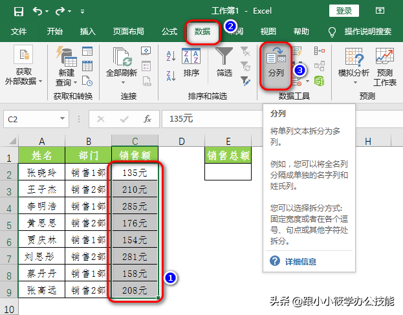The width and height of the screenshot is (403, 315).
Task: Click the formula bar showing 135元
Action: (212, 119)
